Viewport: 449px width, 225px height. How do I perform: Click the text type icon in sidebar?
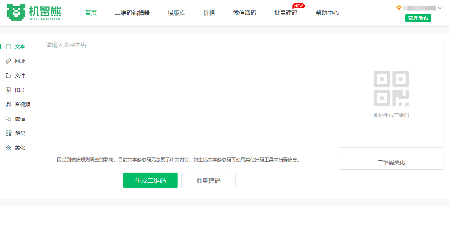[x=8, y=47]
